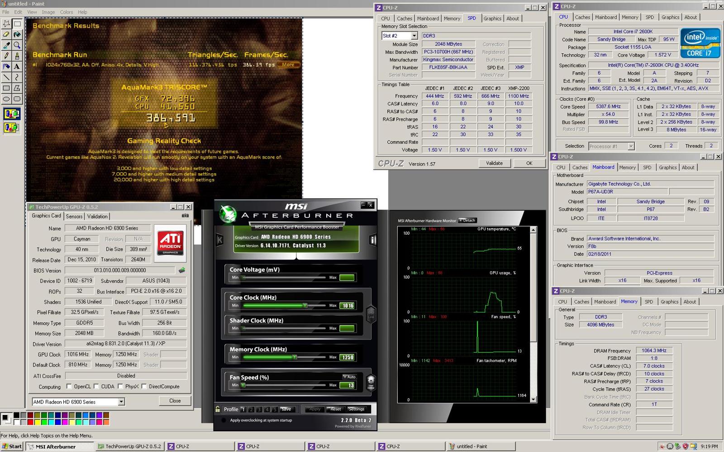Select the Curve tool in Paint
724x452 pixels.
click(x=17, y=77)
